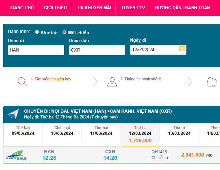Click the passenger information person icon
This screenshot has height=170, width=220.
[x=112, y=82]
